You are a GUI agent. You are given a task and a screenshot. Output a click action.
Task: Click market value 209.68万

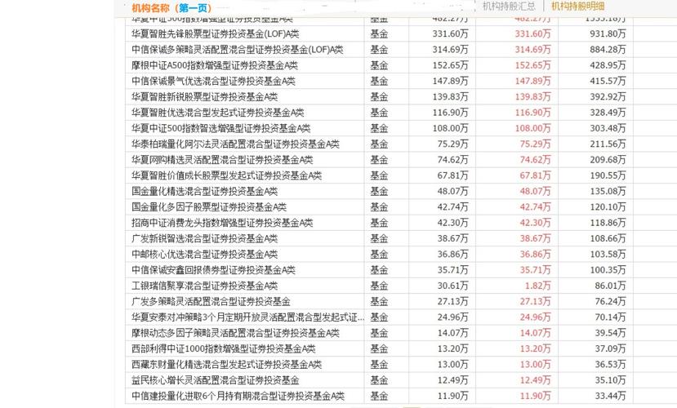608,160
